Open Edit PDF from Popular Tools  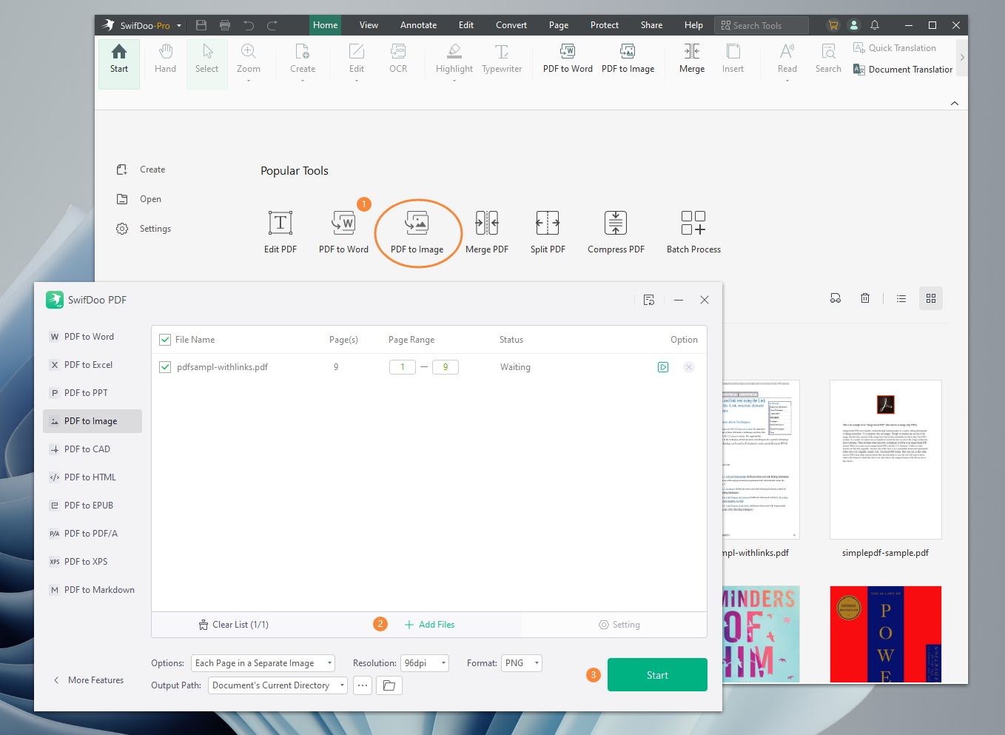pyautogui.click(x=280, y=232)
